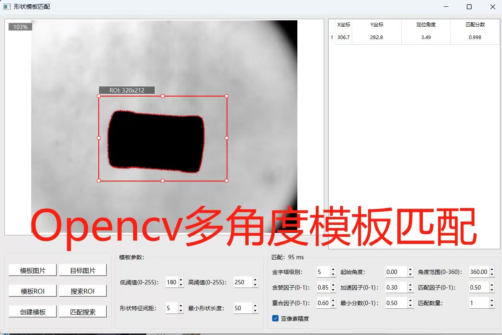The width and height of the screenshot is (502, 335).
Task: Decrease 形状特征间距 with down arrow
Action: (x=181, y=311)
